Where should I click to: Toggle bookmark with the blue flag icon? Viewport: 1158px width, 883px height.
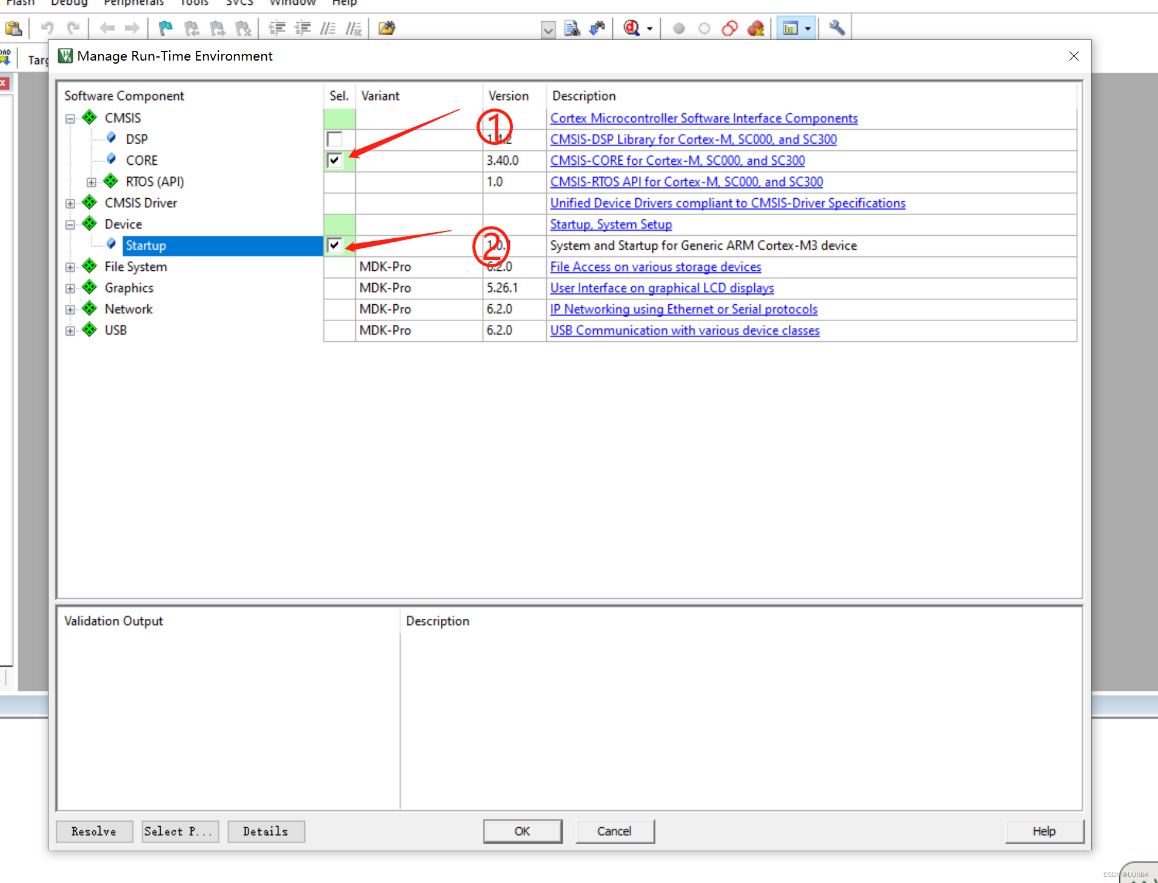[166, 28]
